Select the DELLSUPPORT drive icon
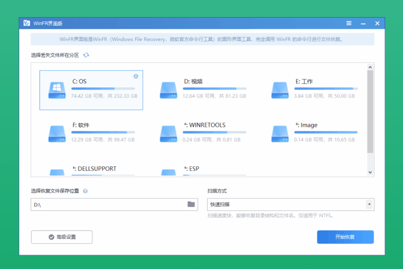403x269 pixels. pos(57,172)
